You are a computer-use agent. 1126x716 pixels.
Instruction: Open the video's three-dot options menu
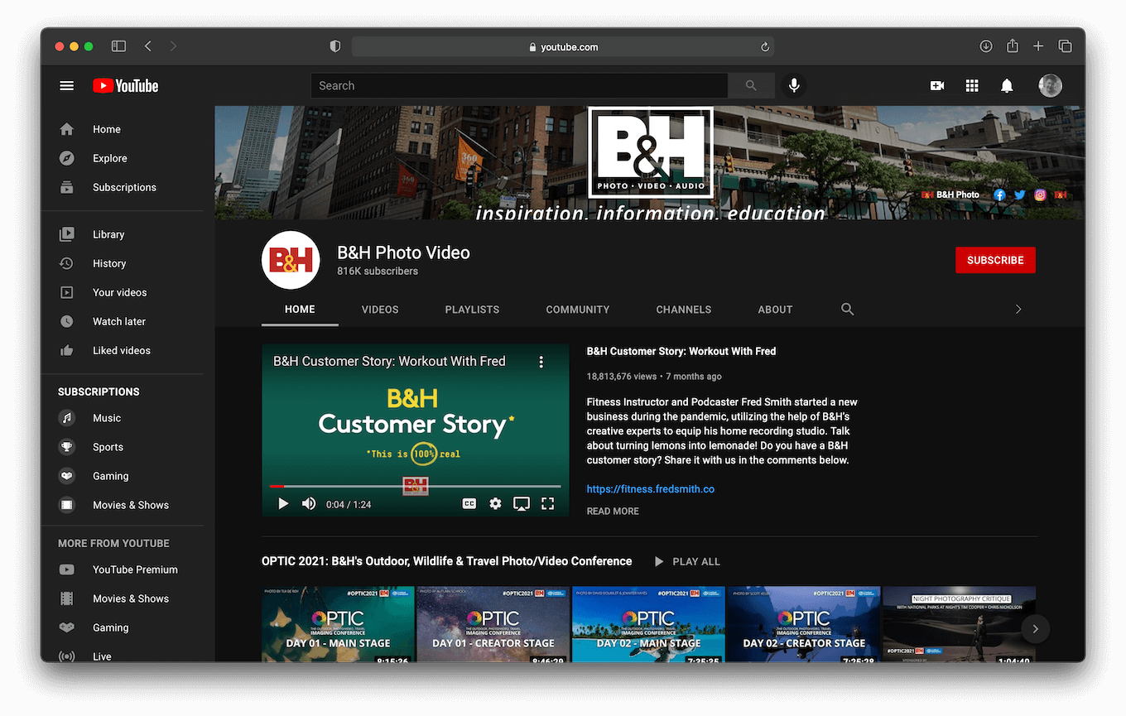click(541, 362)
